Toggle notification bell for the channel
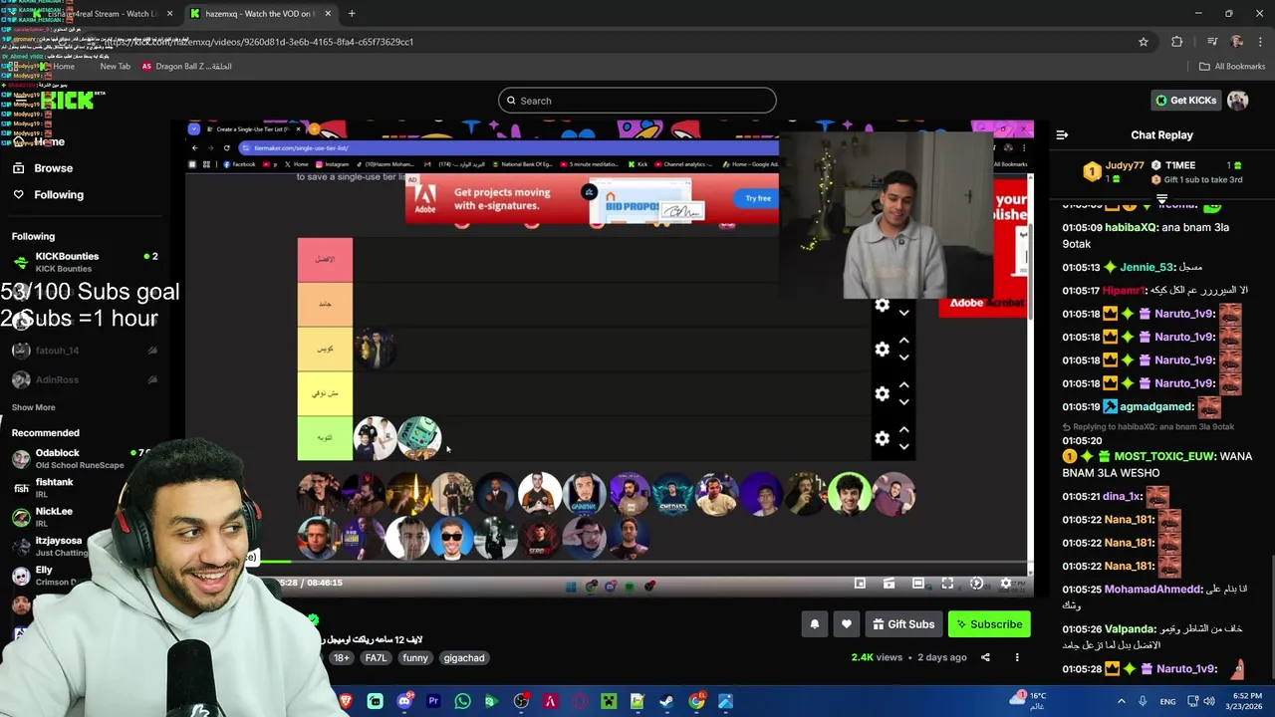Screen dimensions: 1275x717 pos(814,624)
